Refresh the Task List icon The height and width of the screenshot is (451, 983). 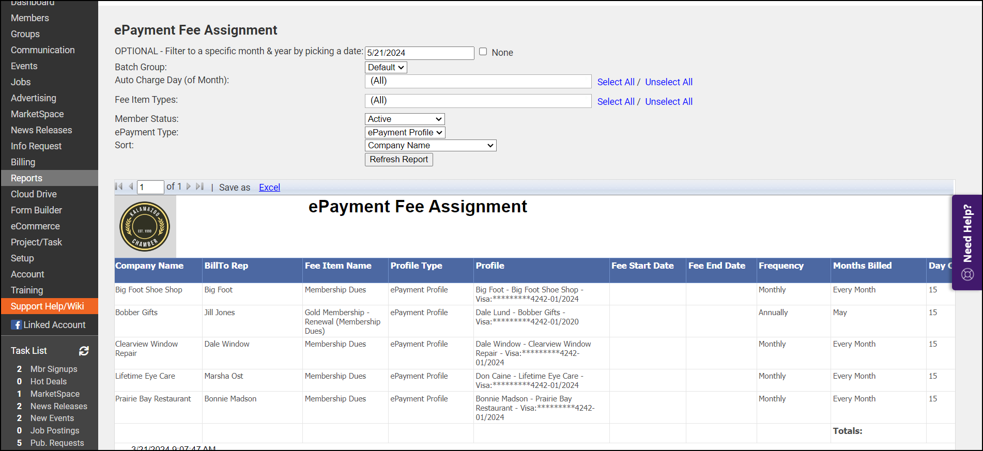coord(84,351)
